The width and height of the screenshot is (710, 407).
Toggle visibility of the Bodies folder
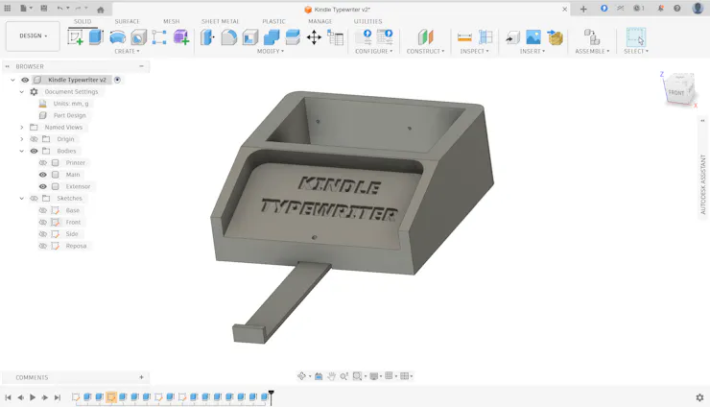pyautogui.click(x=34, y=151)
